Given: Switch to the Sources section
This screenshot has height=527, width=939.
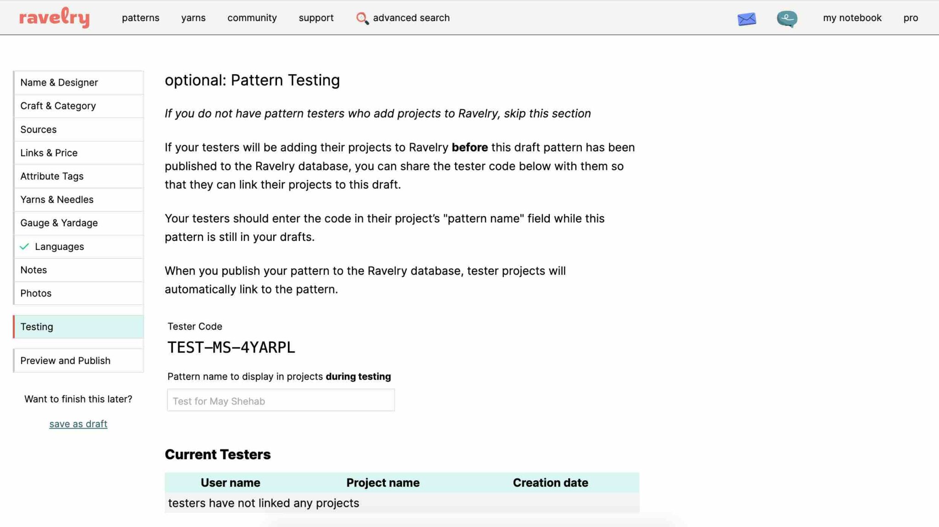Looking at the screenshot, I should click(39, 129).
